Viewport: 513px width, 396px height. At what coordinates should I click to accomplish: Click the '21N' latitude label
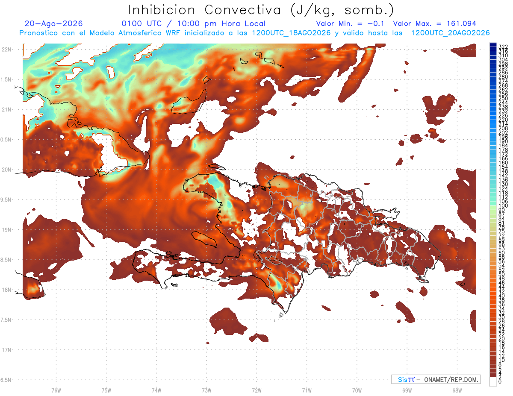point(6,109)
